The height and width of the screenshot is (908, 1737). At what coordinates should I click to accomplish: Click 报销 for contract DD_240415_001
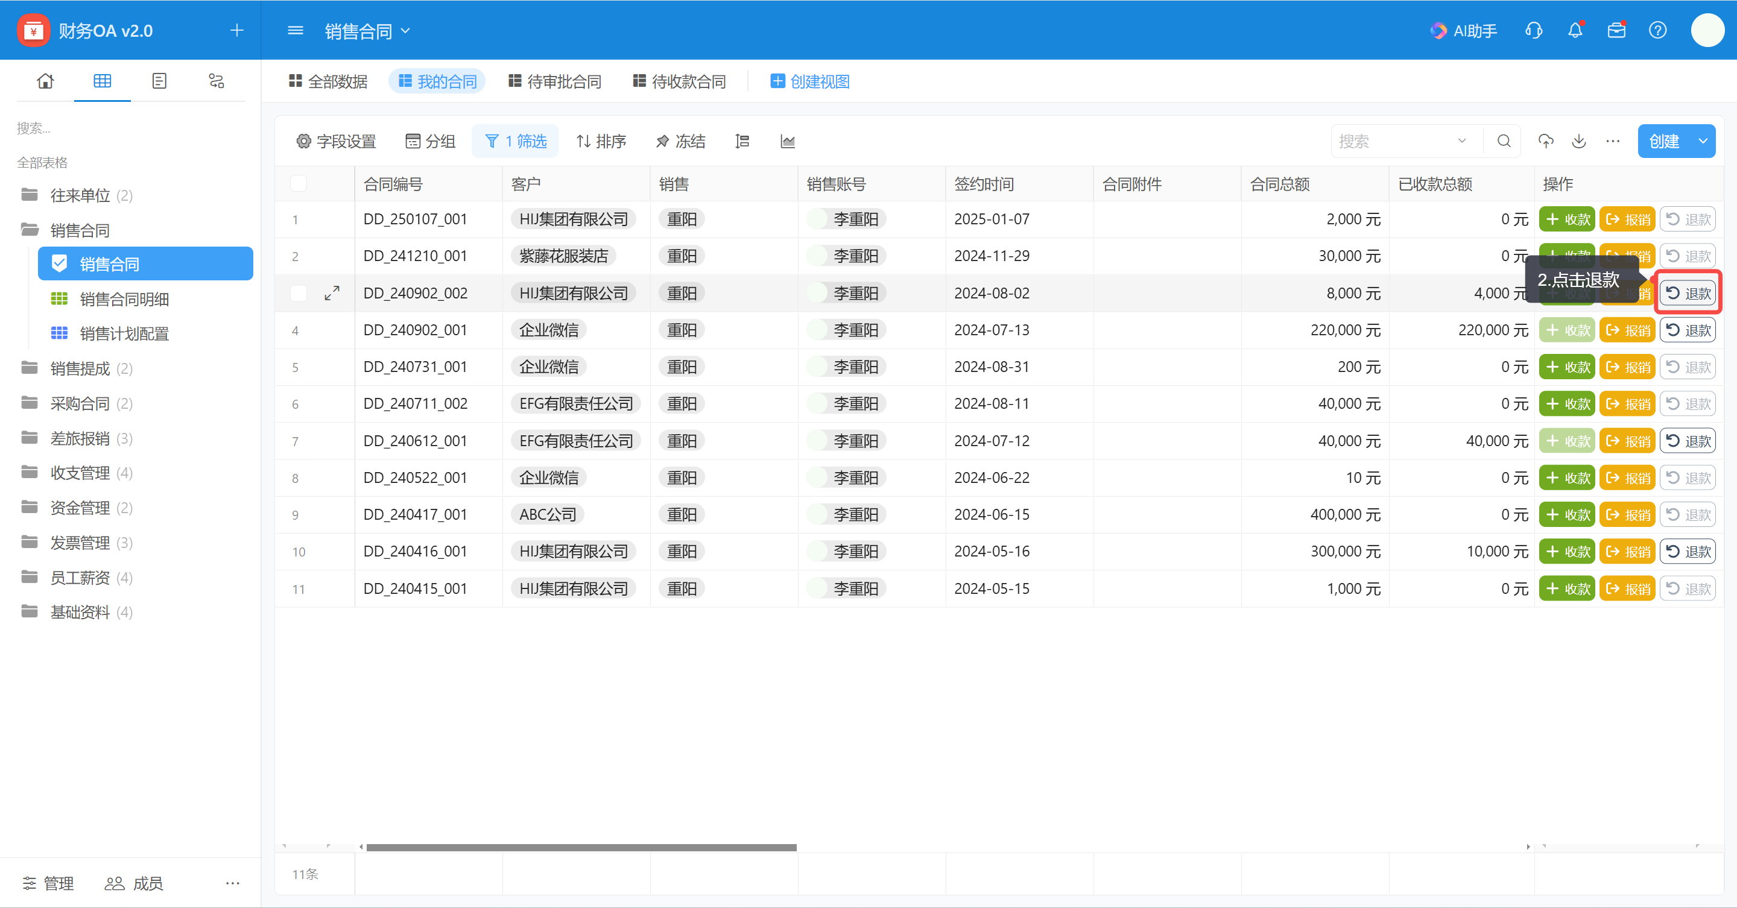tap(1627, 588)
